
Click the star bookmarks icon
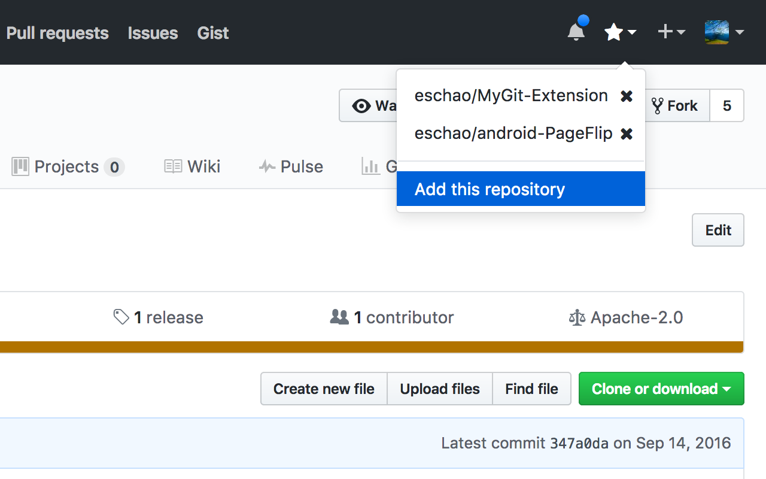[x=619, y=32]
